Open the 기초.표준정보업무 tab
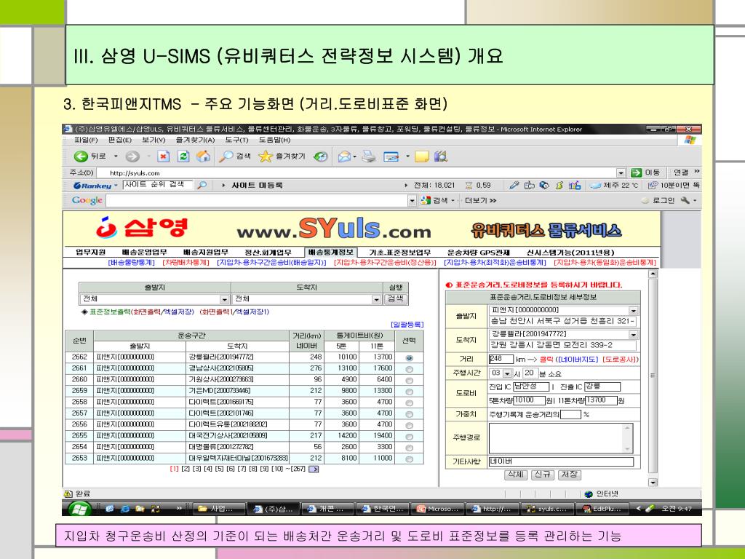 [400, 253]
